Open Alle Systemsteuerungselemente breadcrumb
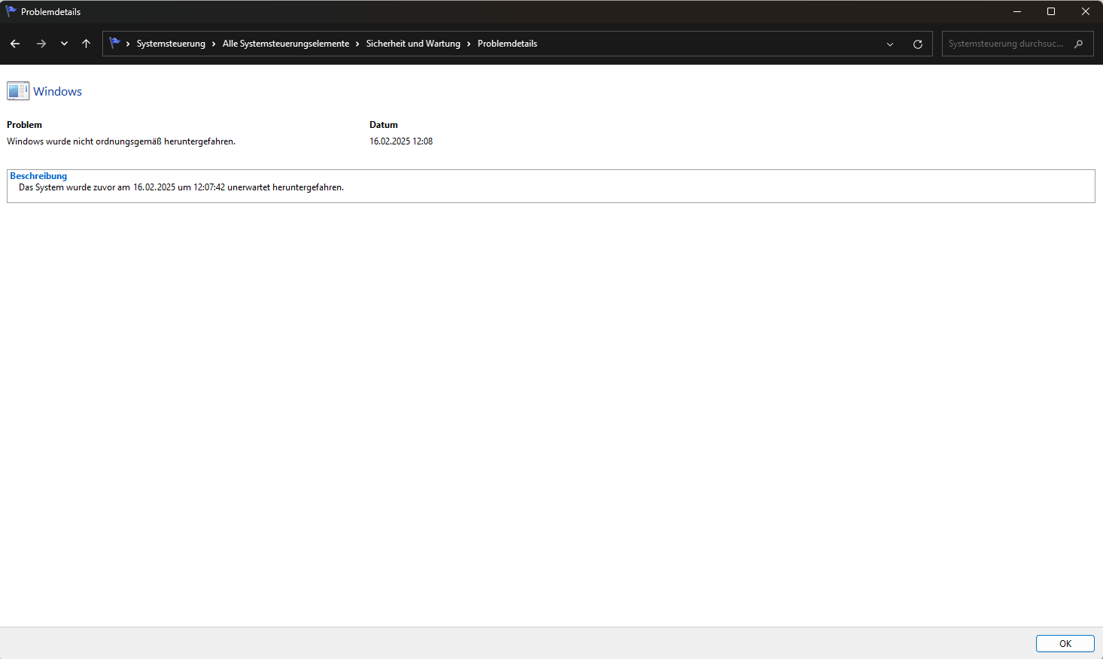Viewport: 1103px width, 659px height. click(286, 44)
